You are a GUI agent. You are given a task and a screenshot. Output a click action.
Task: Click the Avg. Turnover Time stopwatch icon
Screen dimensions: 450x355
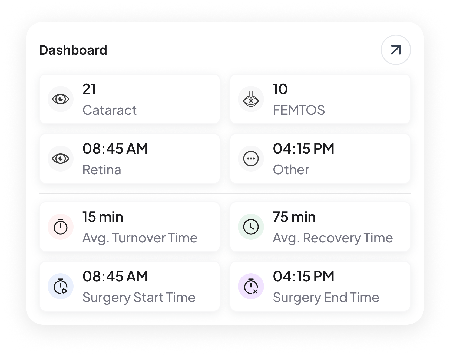click(61, 227)
